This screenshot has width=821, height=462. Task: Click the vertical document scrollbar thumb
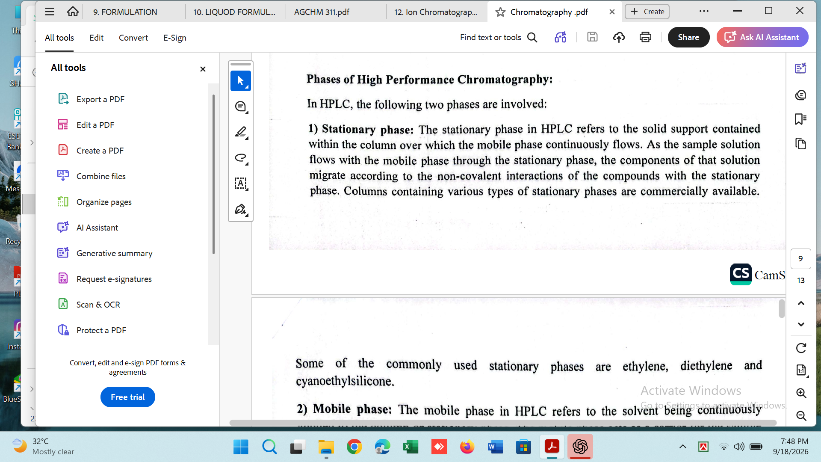782,308
